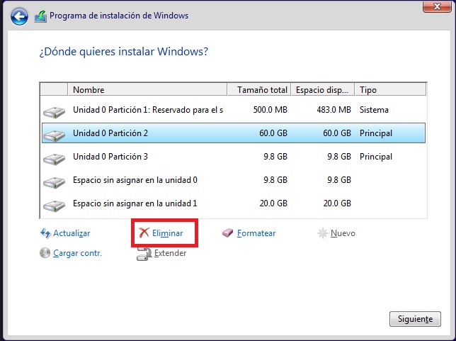Screen dimensions: 456x341
Task: Close the Windows setup window
Action: point(437,6)
